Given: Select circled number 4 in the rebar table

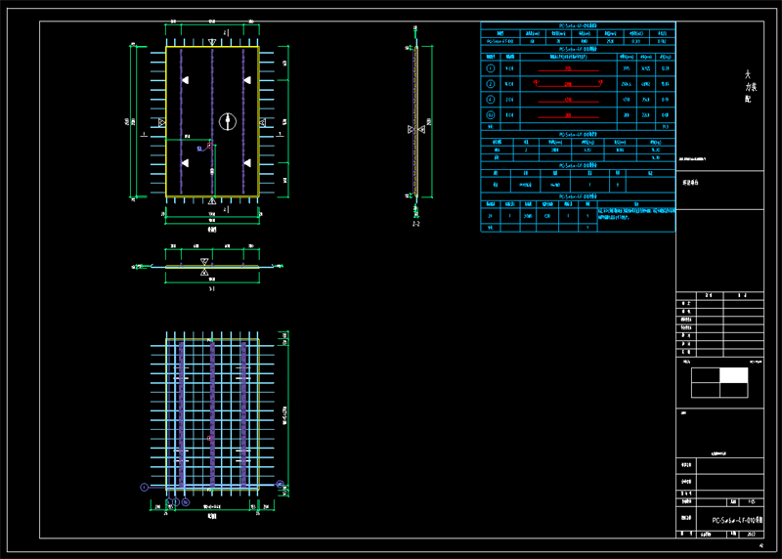Looking at the screenshot, I should [x=491, y=100].
